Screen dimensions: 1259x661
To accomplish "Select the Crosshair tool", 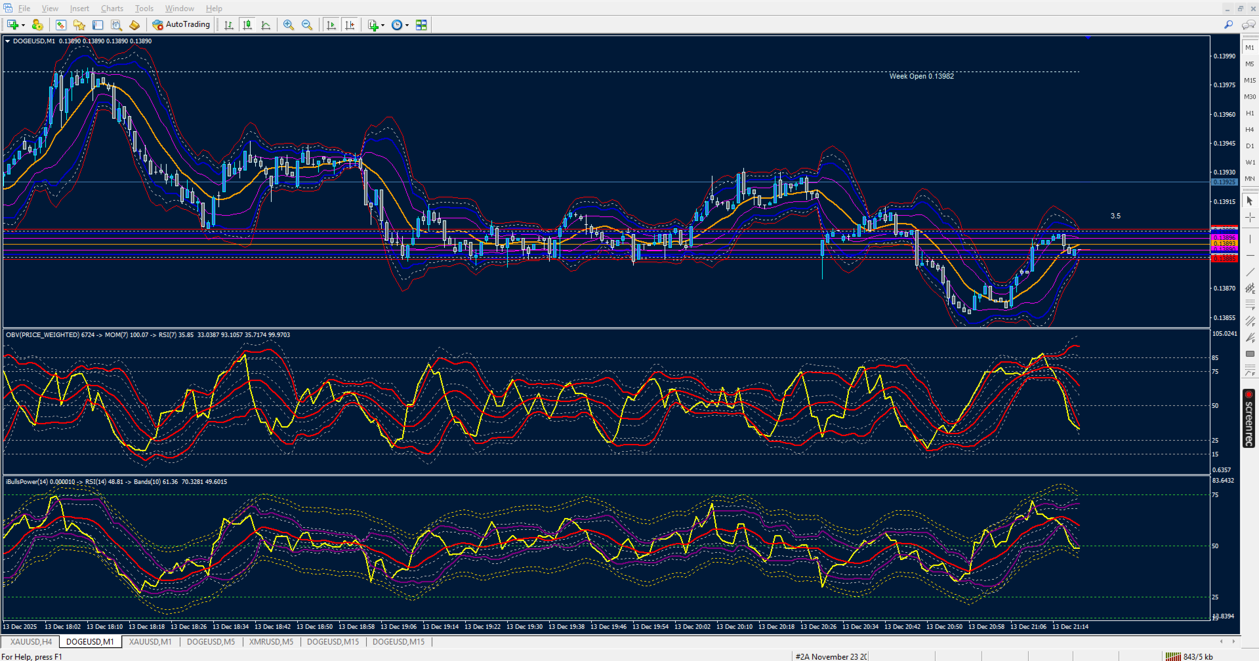I will 1250,217.
